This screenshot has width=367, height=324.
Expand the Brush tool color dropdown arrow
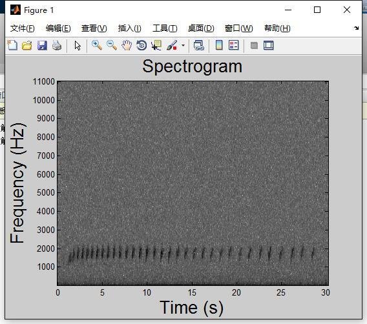[183, 45]
